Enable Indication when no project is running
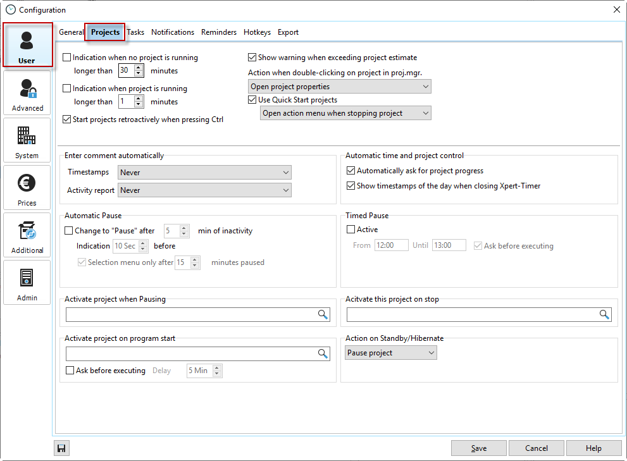627x461 pixels. tap(67, 58)
